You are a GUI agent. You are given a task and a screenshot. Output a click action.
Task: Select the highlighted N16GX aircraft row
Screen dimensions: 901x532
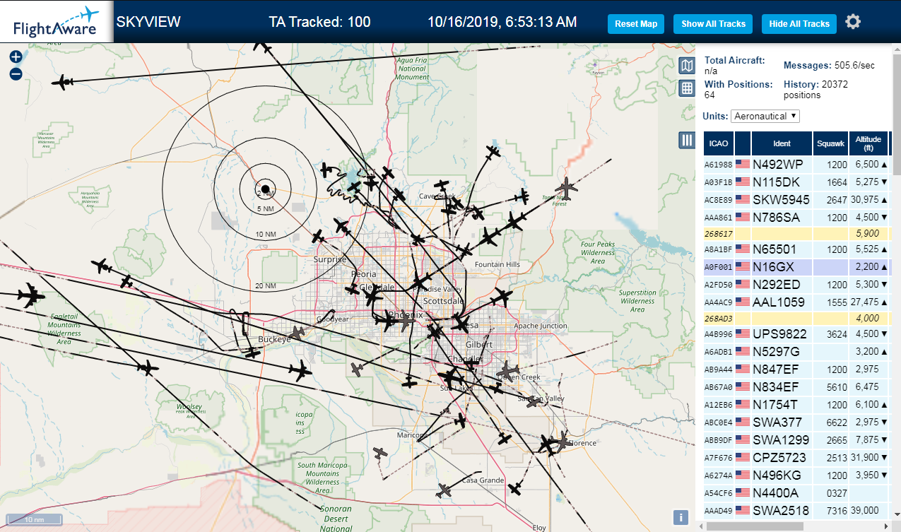(797, 267)
